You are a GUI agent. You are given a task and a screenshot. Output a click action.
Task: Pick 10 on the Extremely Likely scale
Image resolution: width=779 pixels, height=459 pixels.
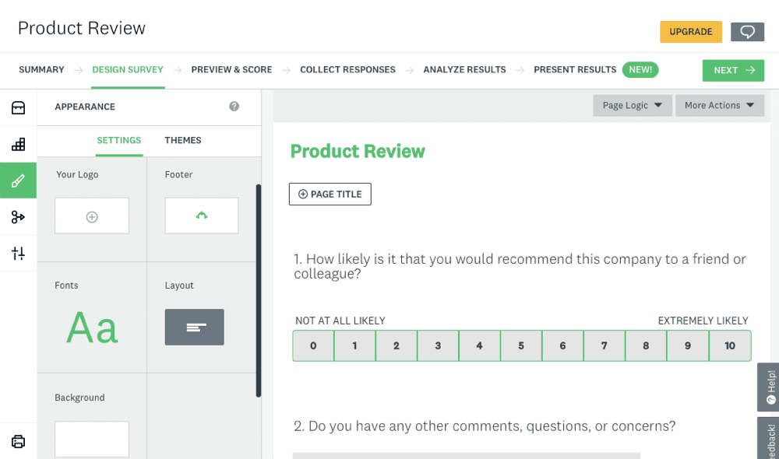[730, 345]
